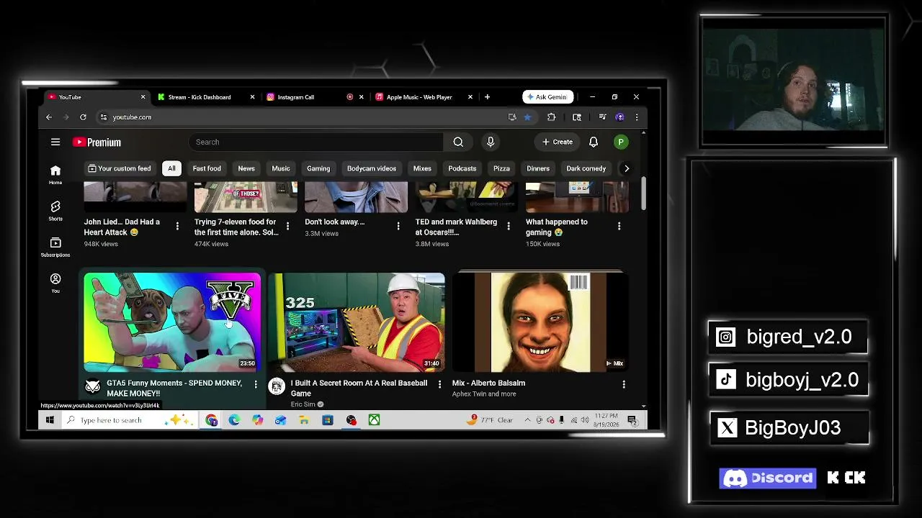Go to Home in the YouTube sidebar
This screenshot has width=922, height=518.
55,174
